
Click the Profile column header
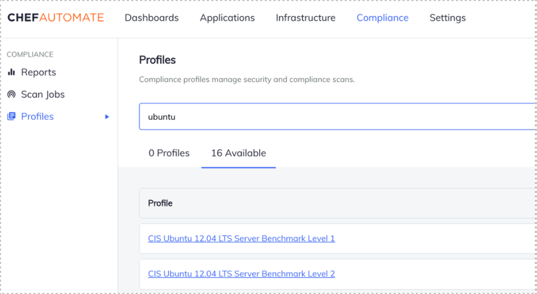tap(160, 204)
